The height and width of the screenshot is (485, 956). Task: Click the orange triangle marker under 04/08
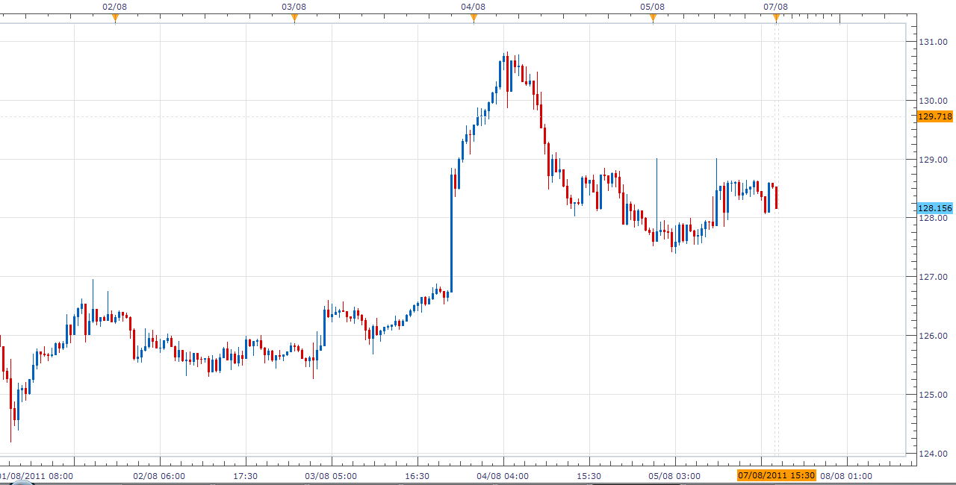point(474,19)
